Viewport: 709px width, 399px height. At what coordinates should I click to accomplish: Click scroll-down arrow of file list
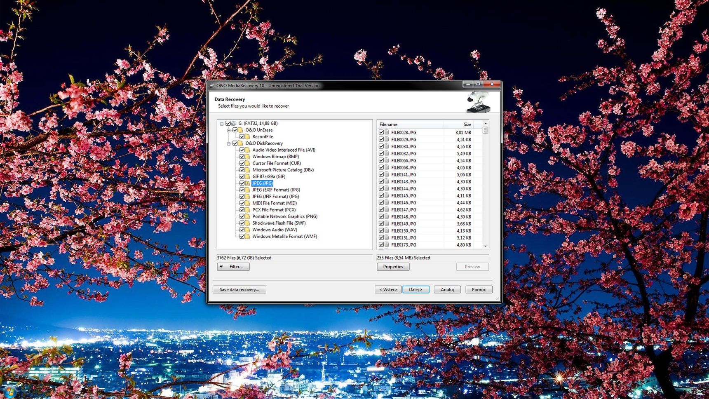pos(486,246)
